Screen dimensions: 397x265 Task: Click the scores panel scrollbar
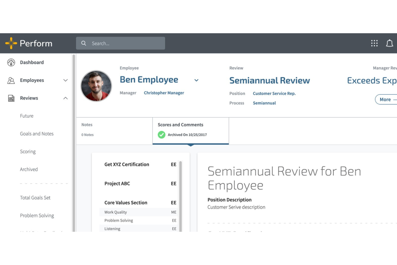pos(181,196)
